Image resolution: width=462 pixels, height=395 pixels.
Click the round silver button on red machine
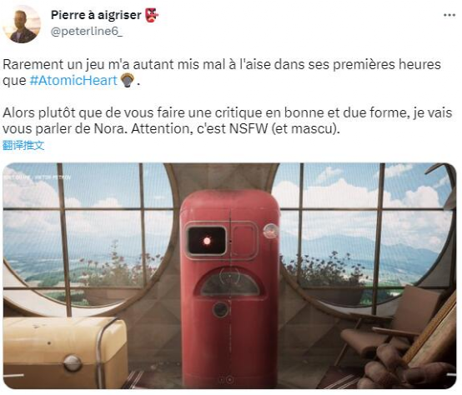[270, 231]
